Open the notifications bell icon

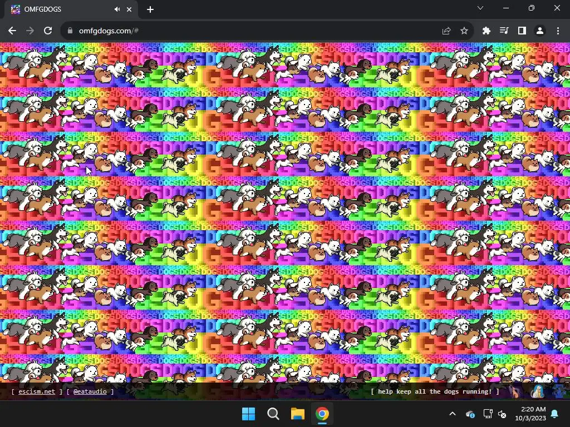[555, 414]
